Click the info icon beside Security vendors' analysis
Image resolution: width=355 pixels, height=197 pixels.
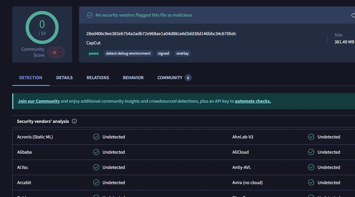(x=74, y=121)
